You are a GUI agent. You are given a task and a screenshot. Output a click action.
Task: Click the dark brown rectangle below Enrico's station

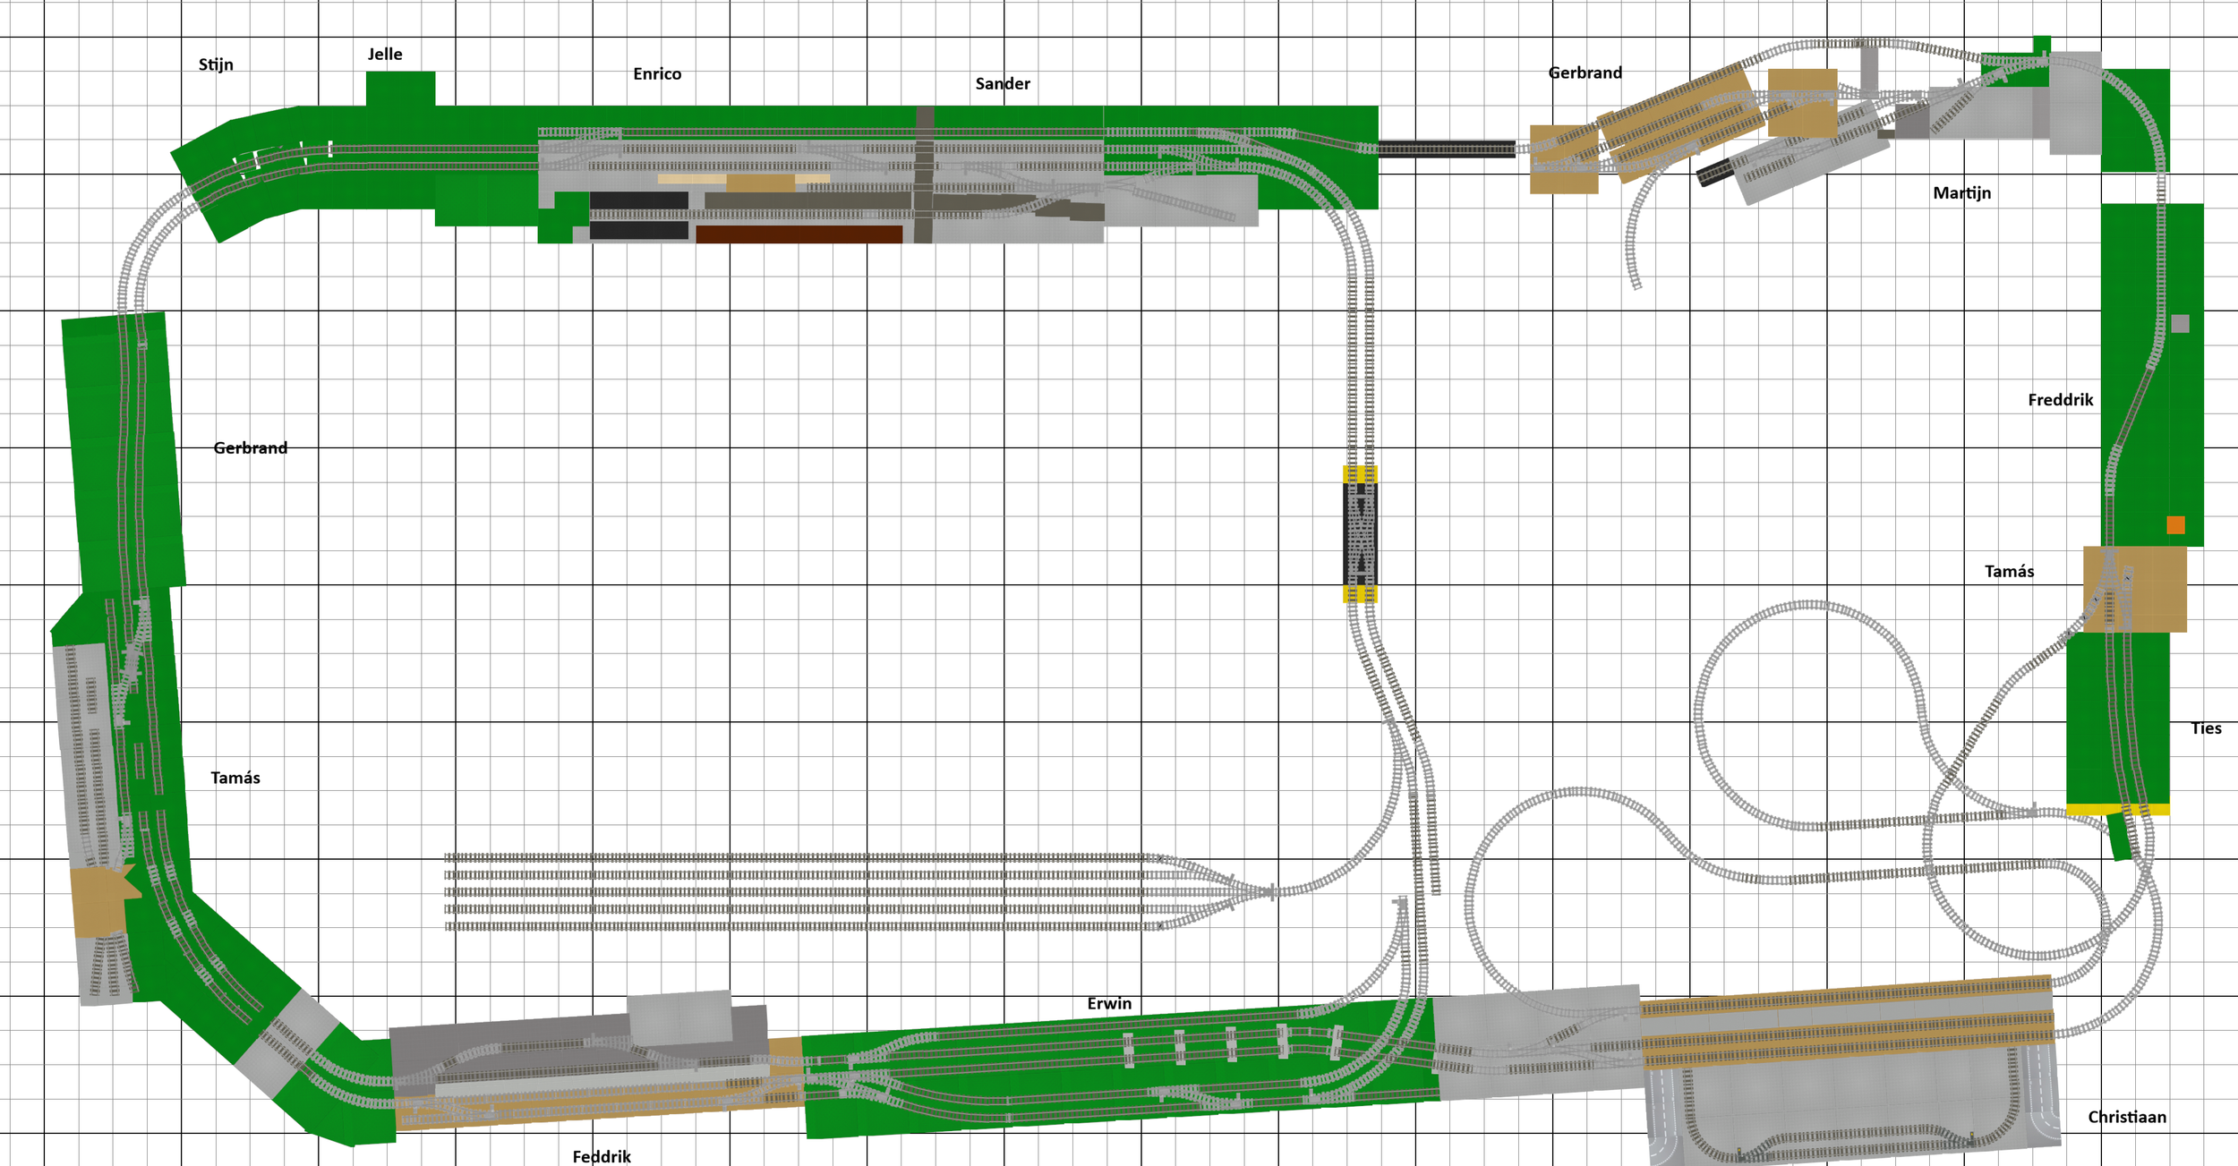(799, 234)
